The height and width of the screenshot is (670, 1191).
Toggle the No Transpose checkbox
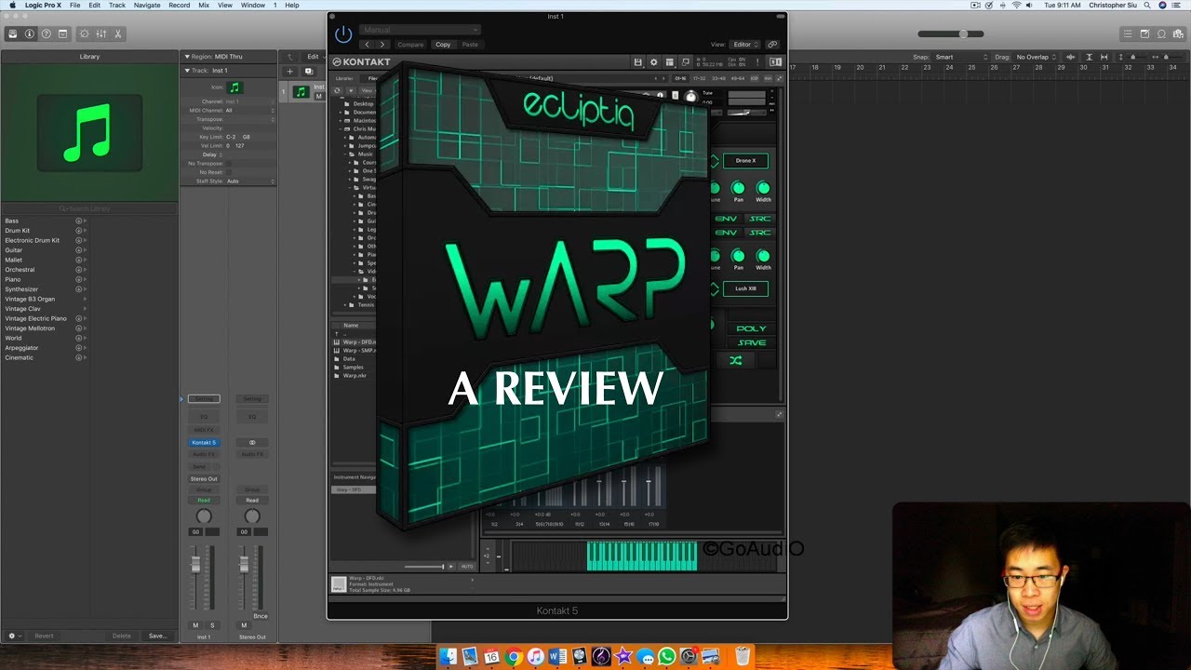[230, 163]
